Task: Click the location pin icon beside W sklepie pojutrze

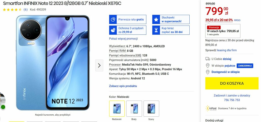Action: click(x=207, y=65)
